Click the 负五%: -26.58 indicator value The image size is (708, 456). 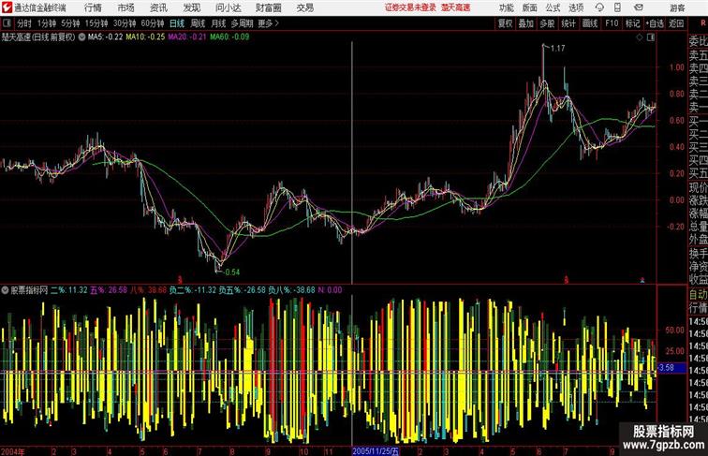[x=242, y=290]
